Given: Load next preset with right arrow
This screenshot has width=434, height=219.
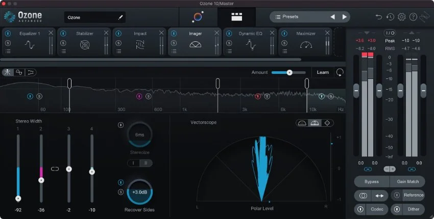Looking at the screenshot, I should point(344,17).
